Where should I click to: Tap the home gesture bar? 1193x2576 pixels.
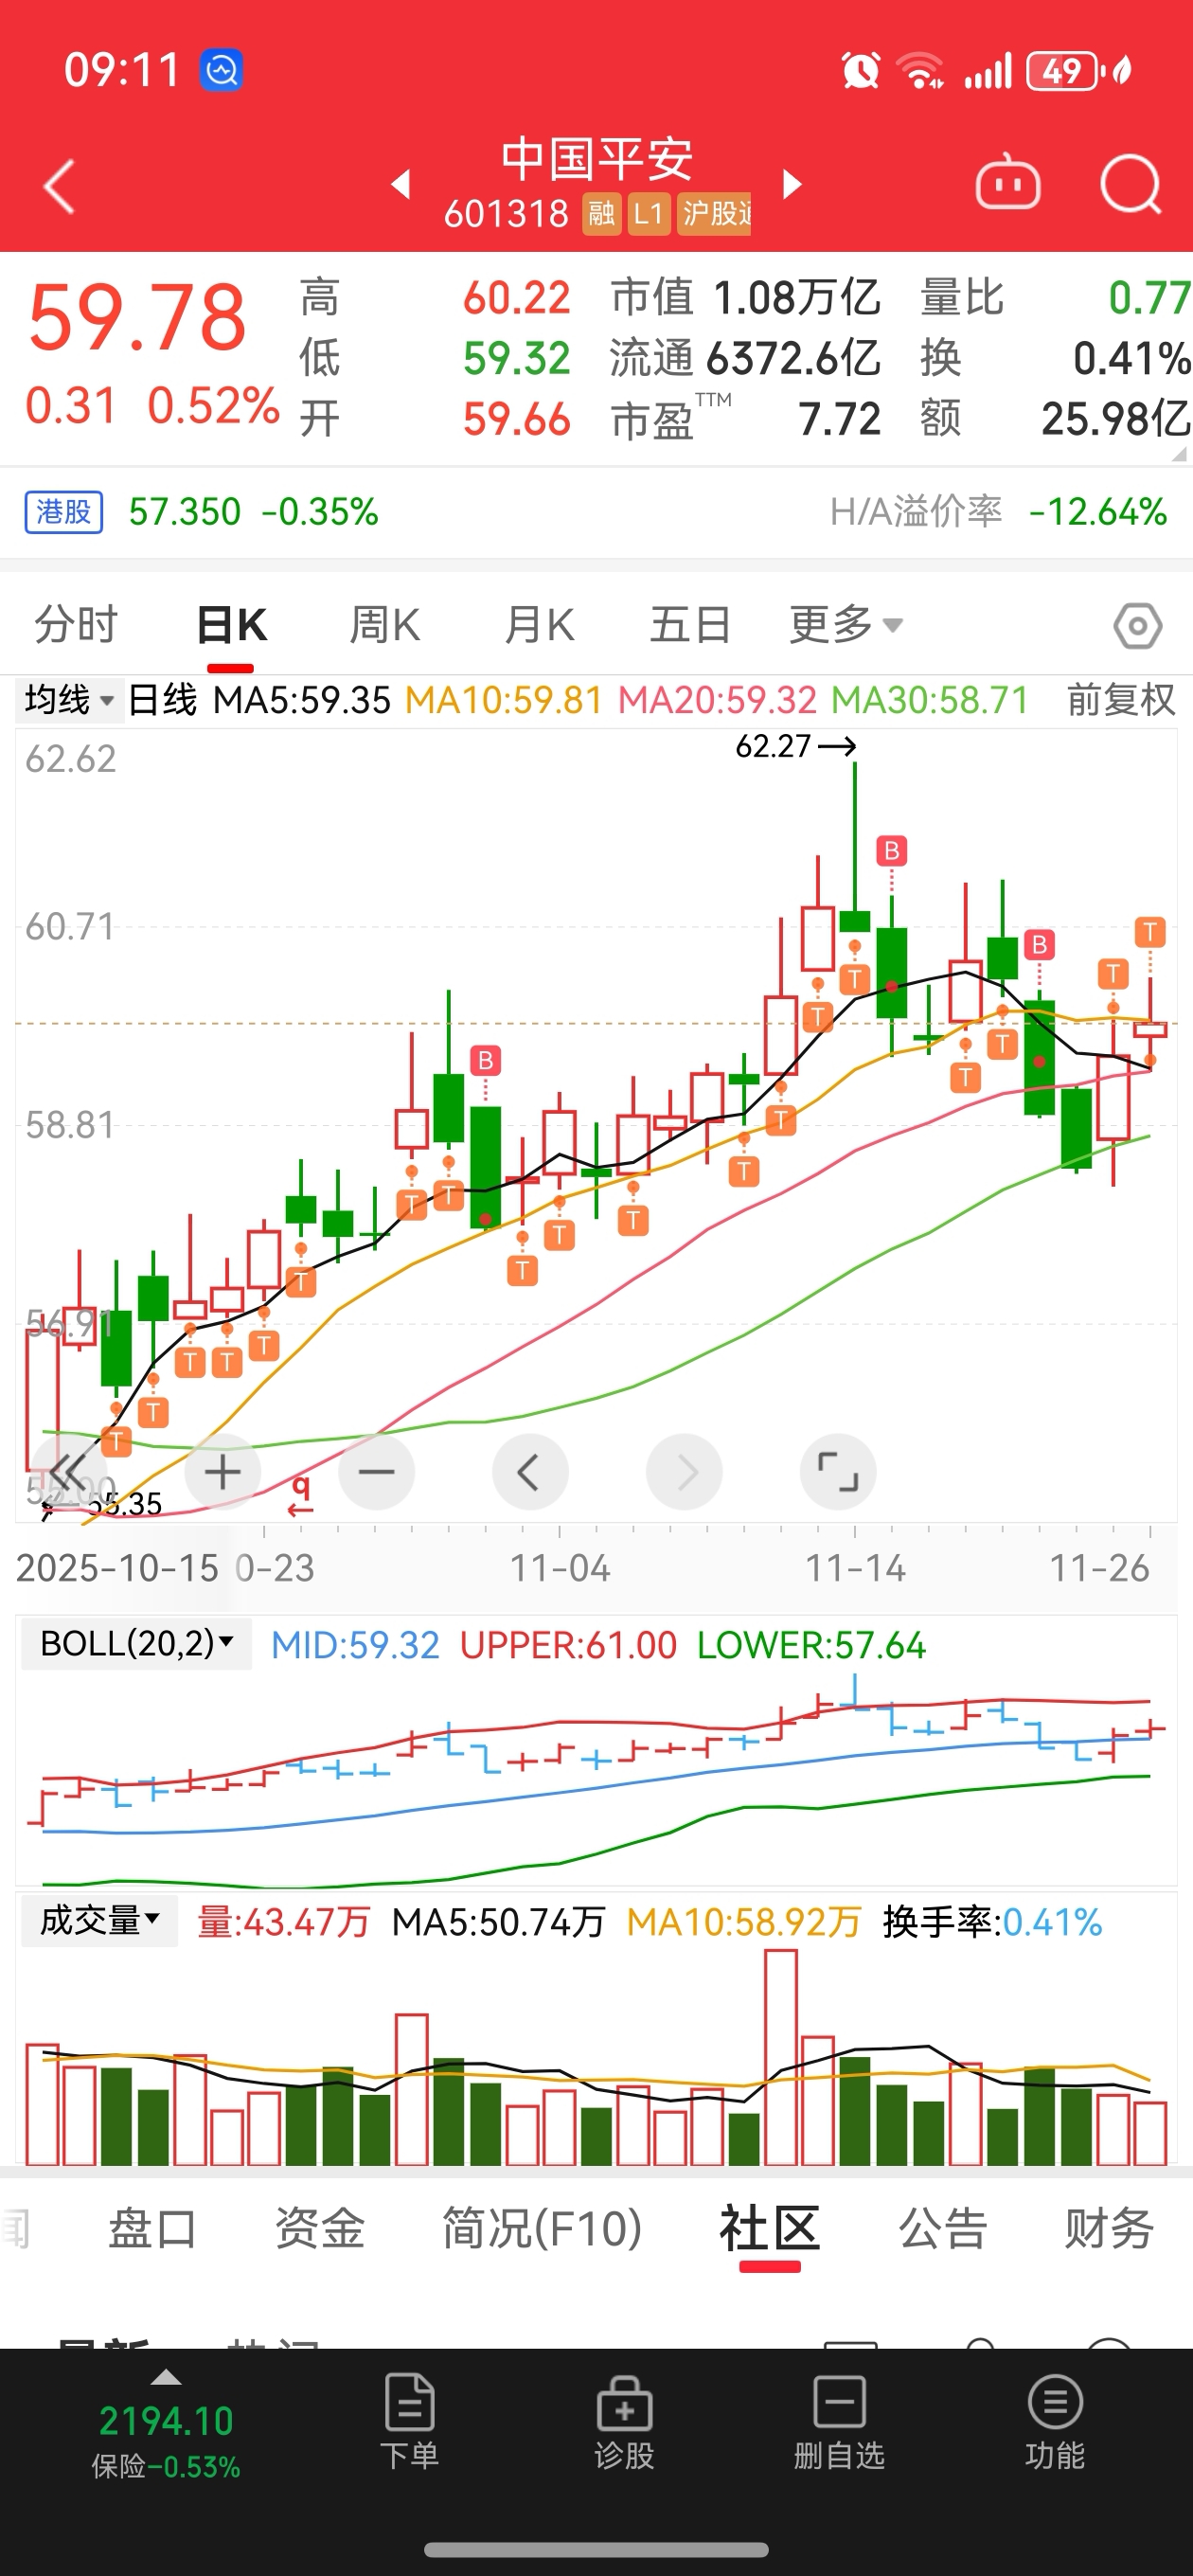[596, 2549]
